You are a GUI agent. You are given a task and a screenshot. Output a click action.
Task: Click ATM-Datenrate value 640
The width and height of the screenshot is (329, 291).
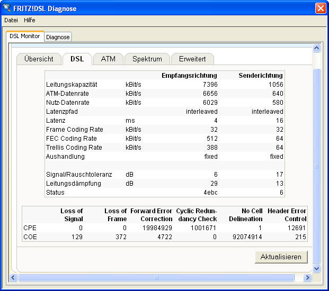pyautogui.click(x=278, y=94)
